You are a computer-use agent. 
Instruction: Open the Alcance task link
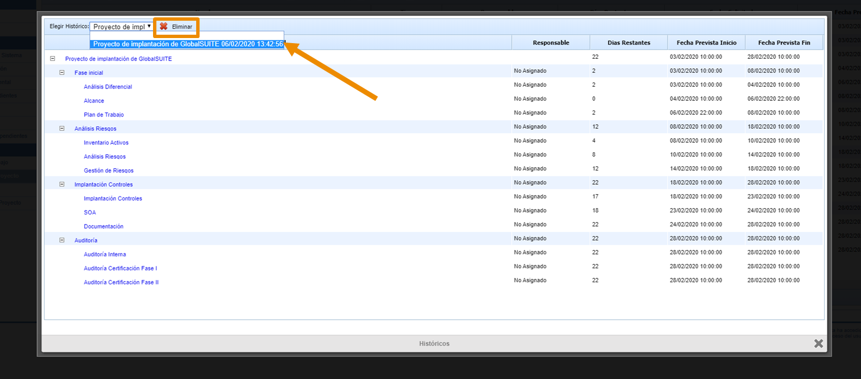(x=94, y=101)
